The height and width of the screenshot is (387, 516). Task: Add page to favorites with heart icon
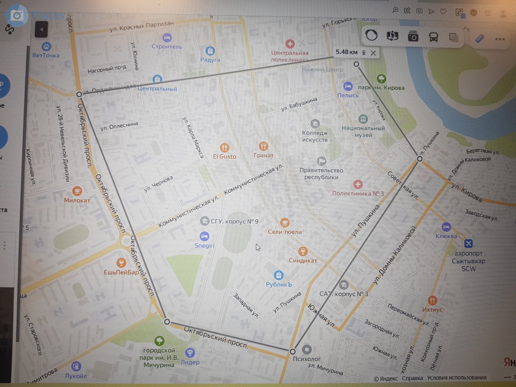(443, 11)
